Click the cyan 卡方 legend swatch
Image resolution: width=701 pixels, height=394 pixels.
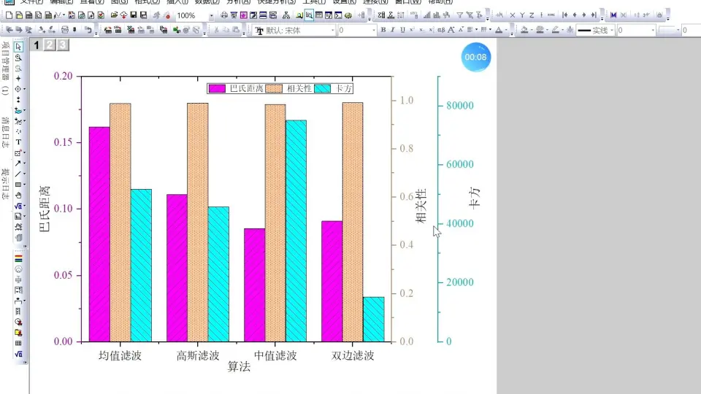pyautogui.click(x=322, y=88)
